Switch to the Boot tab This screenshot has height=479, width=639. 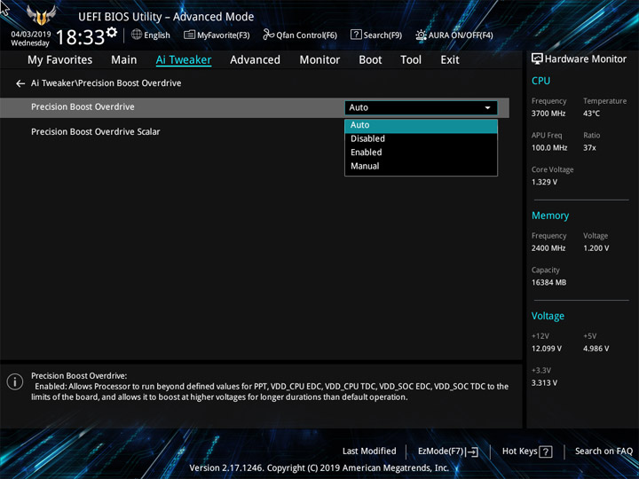(370, 60)
